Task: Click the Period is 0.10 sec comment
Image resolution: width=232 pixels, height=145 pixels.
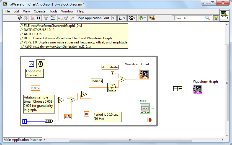Action: coord(107,117)
